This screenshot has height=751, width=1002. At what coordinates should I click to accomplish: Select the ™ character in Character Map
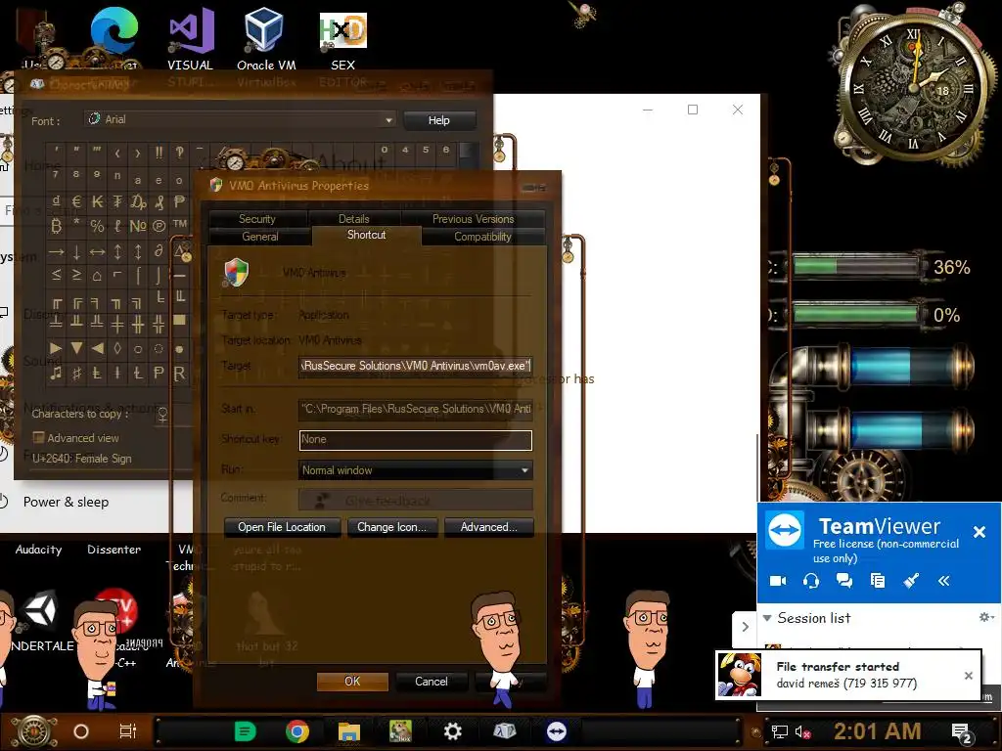tap(180, 225)
